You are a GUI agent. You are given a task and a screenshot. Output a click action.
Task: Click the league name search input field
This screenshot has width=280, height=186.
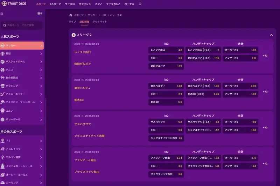(21, 25)
